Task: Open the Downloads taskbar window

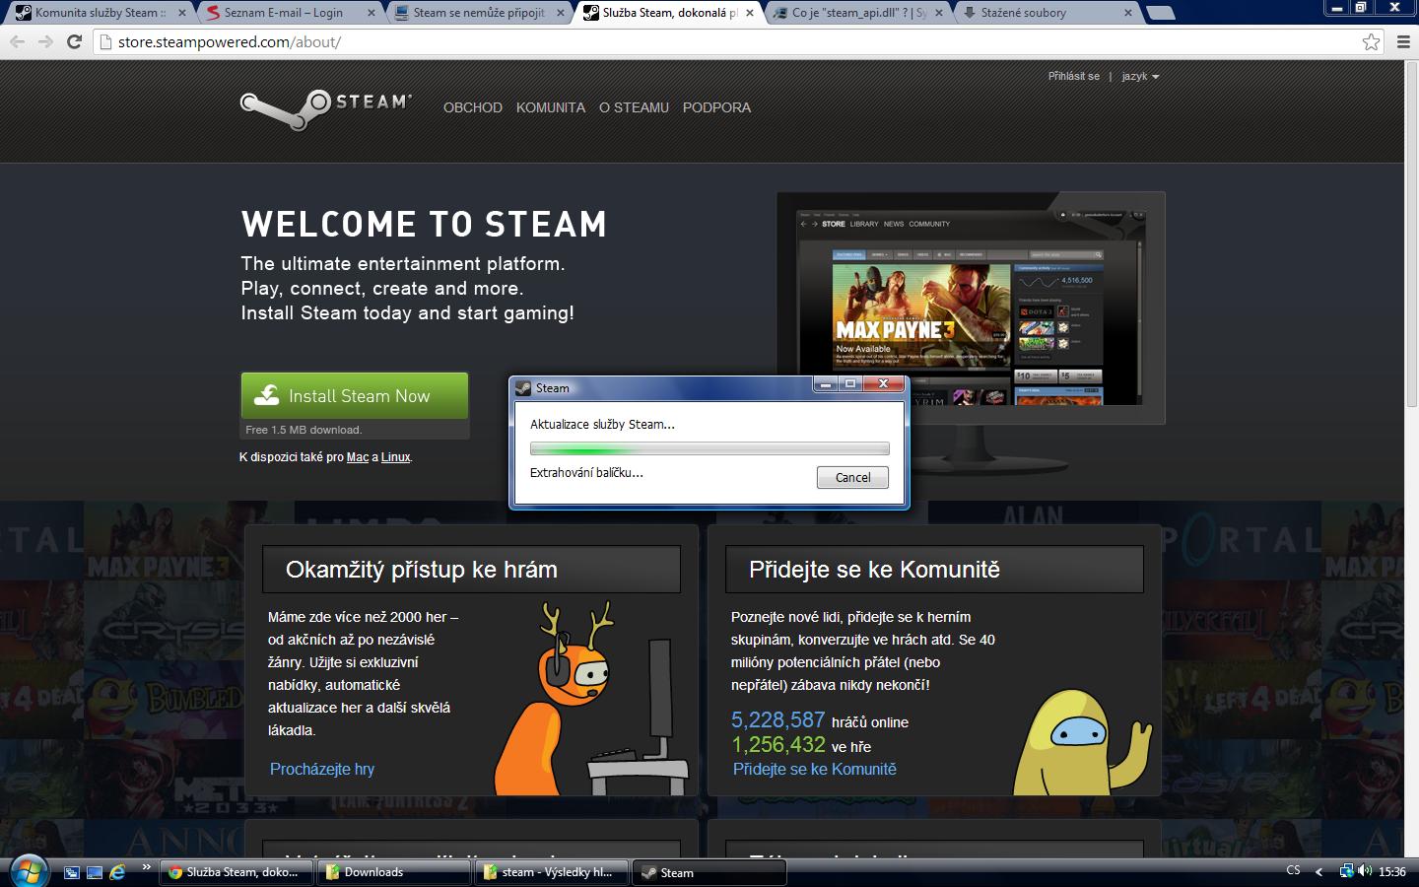Action: point(392,872)
